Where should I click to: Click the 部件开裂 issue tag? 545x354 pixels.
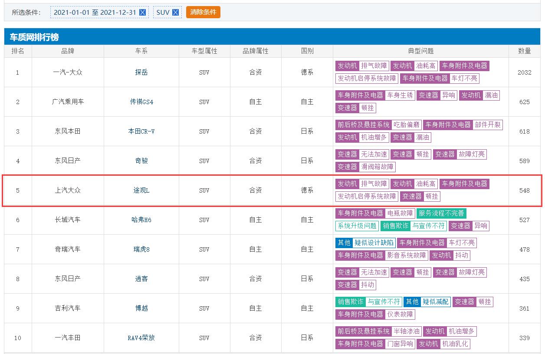tap(488, 125)
